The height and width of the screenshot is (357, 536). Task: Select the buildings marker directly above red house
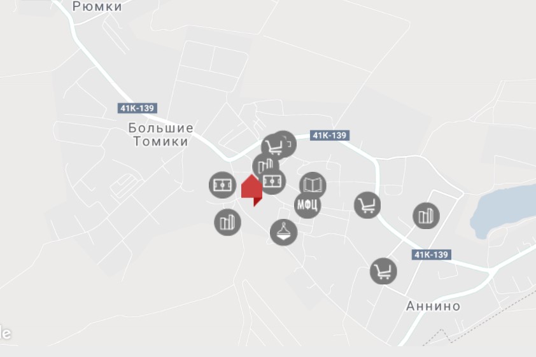coord(265,165)
